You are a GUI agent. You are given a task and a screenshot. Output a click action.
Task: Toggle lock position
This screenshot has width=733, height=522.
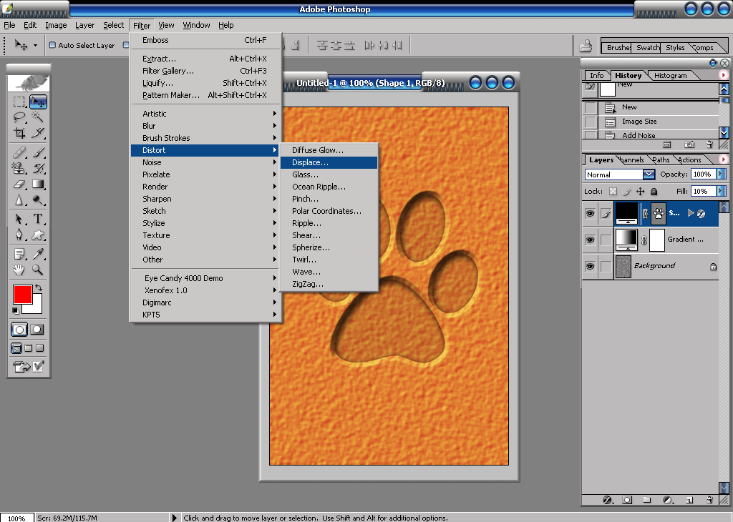pos(641,191)
